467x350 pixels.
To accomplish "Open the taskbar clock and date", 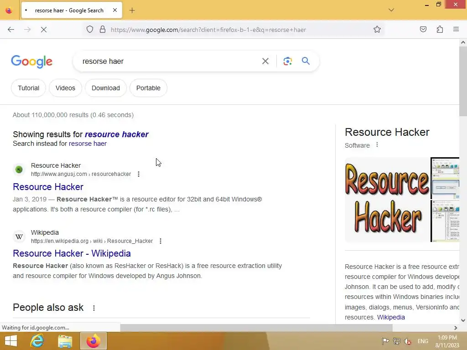I will click(447, 341).
